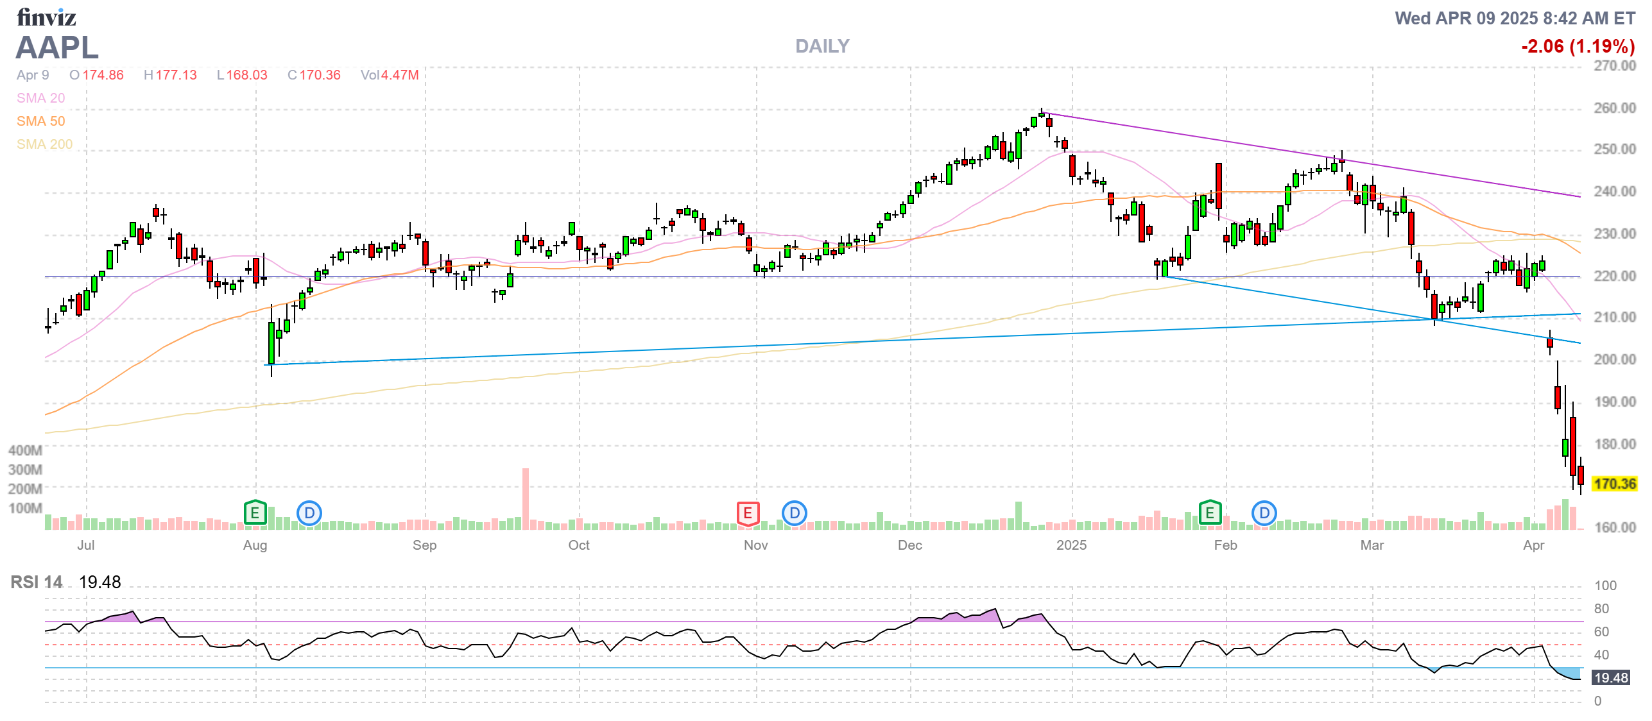Click the tall pink September volume spike bar
This screenshot has height=721, width=1652.
tap(526, 498)
